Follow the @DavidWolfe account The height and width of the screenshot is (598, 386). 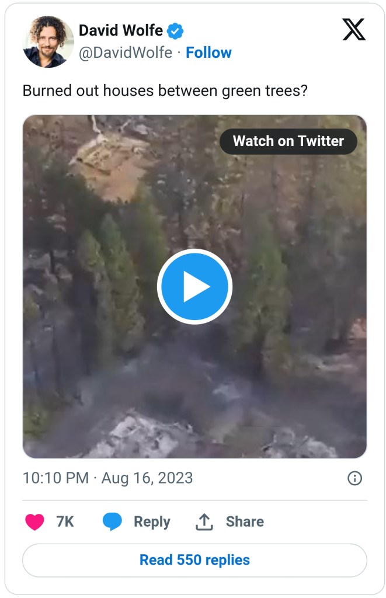coord(208,53)
